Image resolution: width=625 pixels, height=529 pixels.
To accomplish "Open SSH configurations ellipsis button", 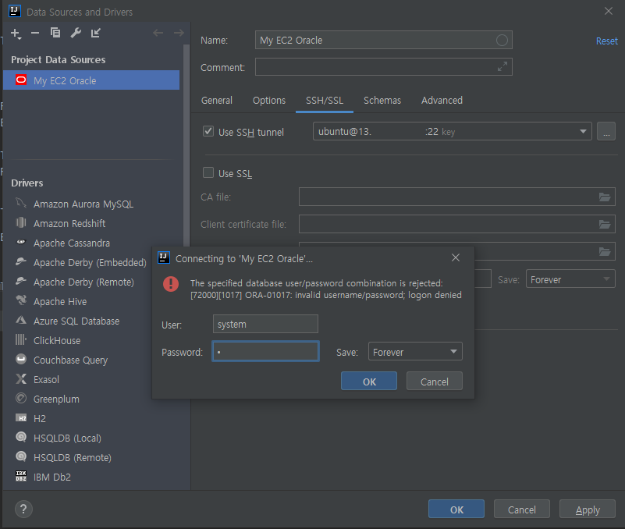I will [605, 132].
